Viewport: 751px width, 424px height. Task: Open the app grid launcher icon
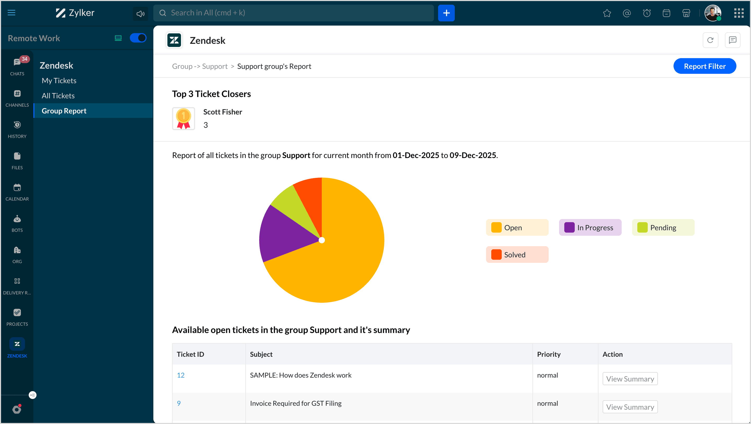click(738, 13)
